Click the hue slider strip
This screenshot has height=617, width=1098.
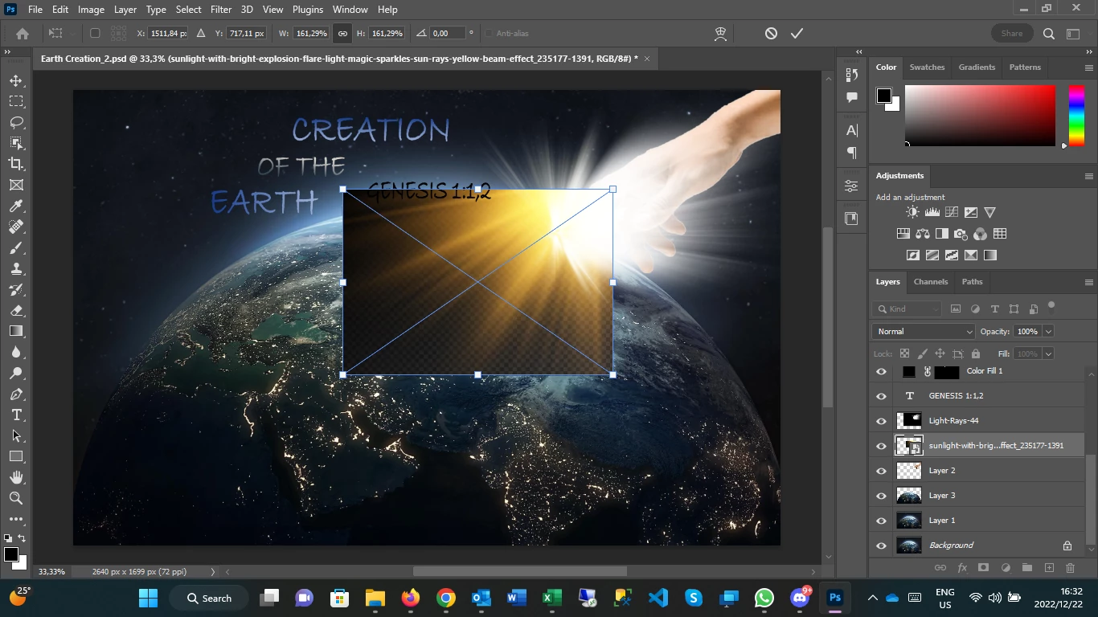pos(1076,116)
